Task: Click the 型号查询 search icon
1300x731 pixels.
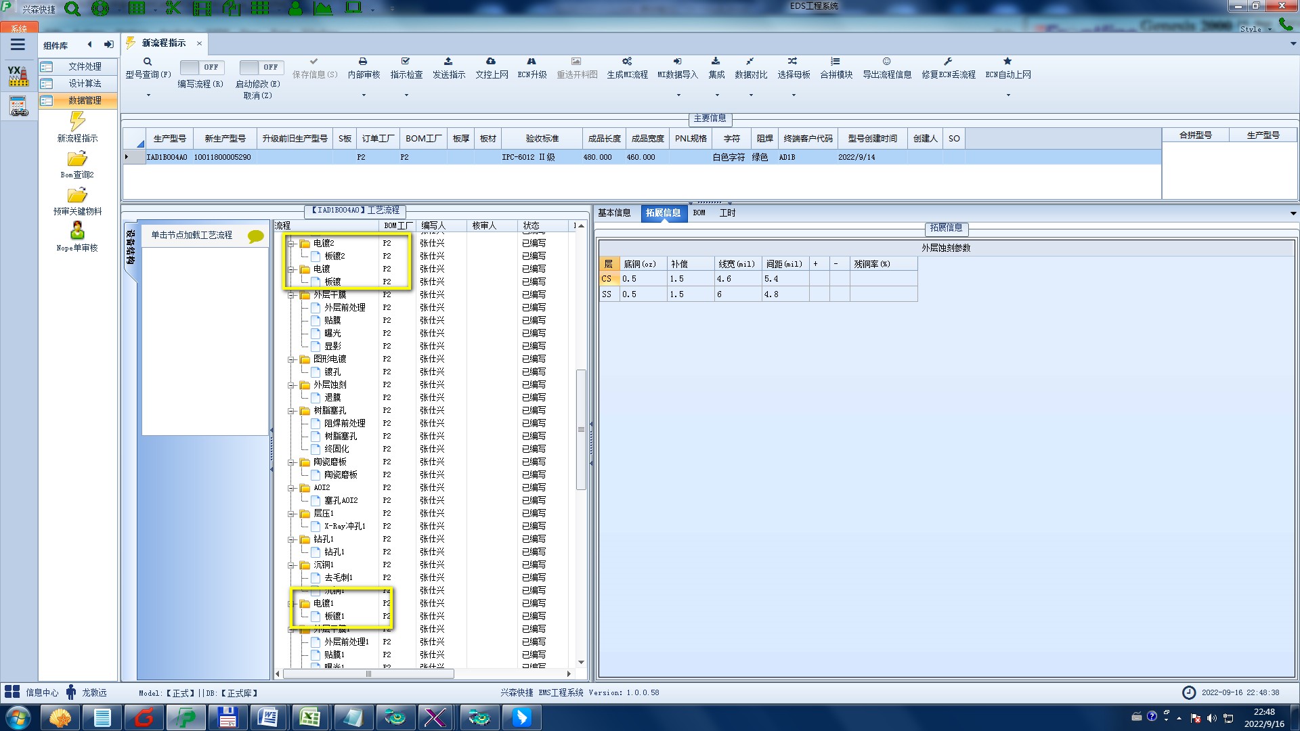Action: click(148, 62)
